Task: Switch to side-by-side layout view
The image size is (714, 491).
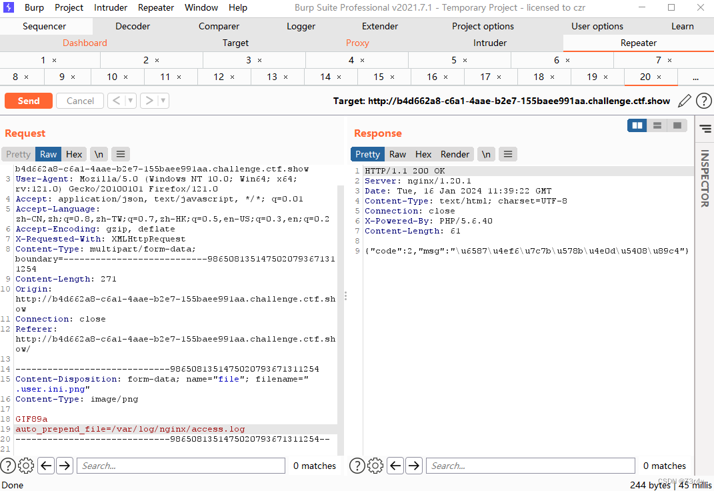Action: click(x=637, y=125)
